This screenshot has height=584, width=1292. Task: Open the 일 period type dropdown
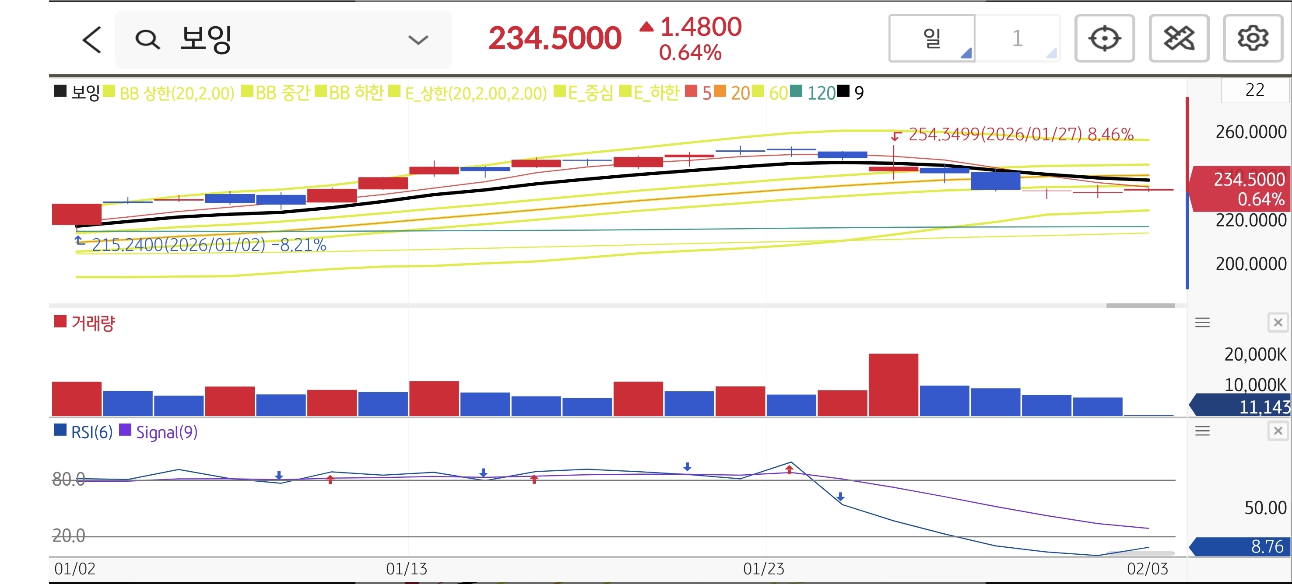[x=932, y=38]
